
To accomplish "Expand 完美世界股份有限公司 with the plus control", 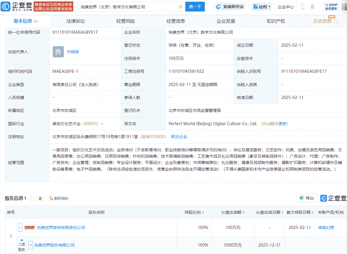I will tap(30, 245).
